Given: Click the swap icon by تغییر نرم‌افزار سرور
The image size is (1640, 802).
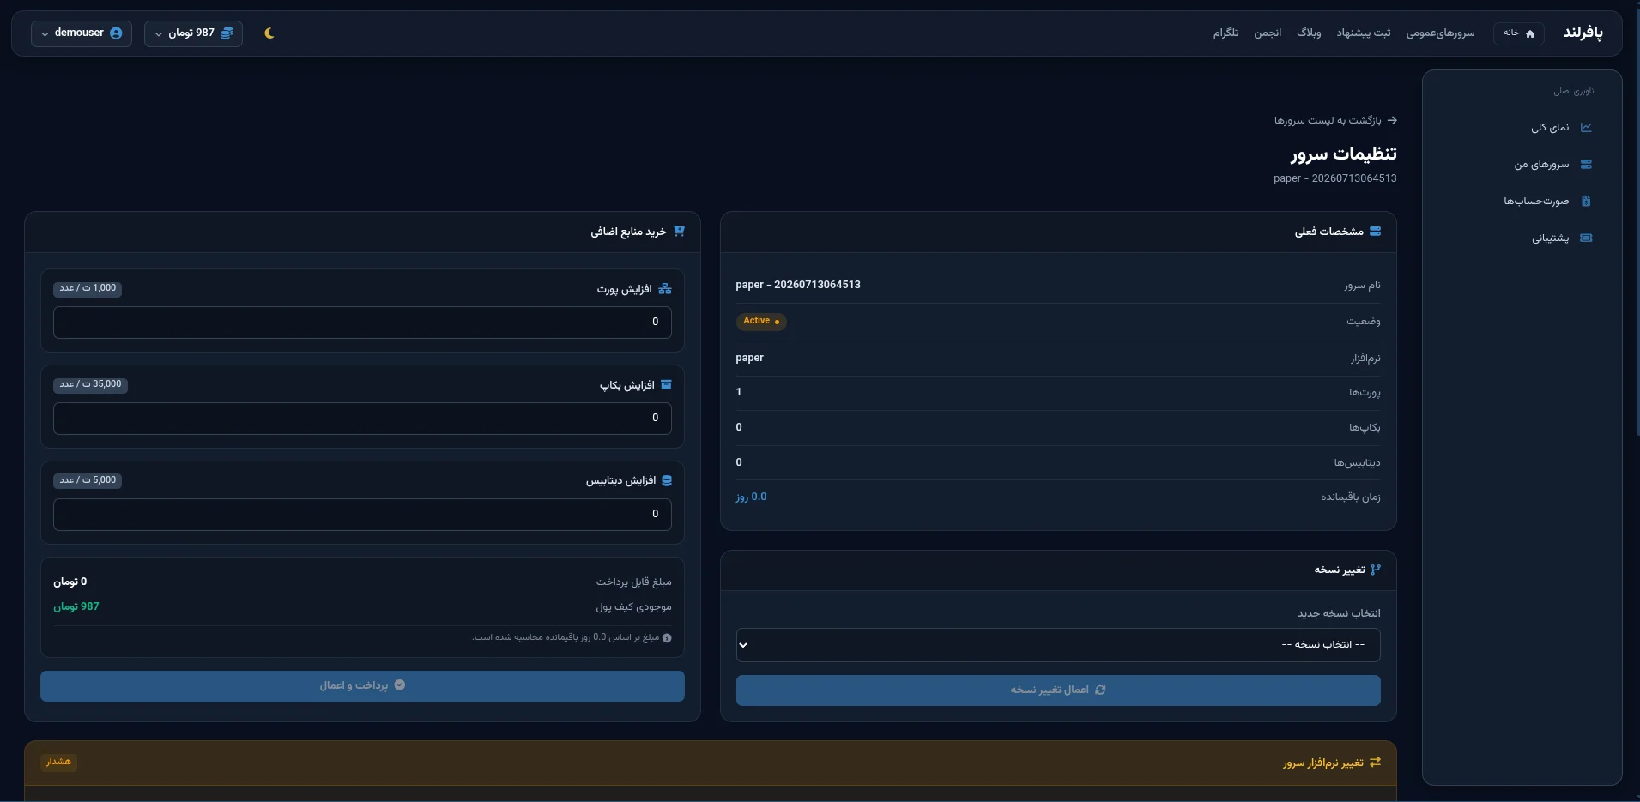Looking at the screenshot, I should 1376,763.
